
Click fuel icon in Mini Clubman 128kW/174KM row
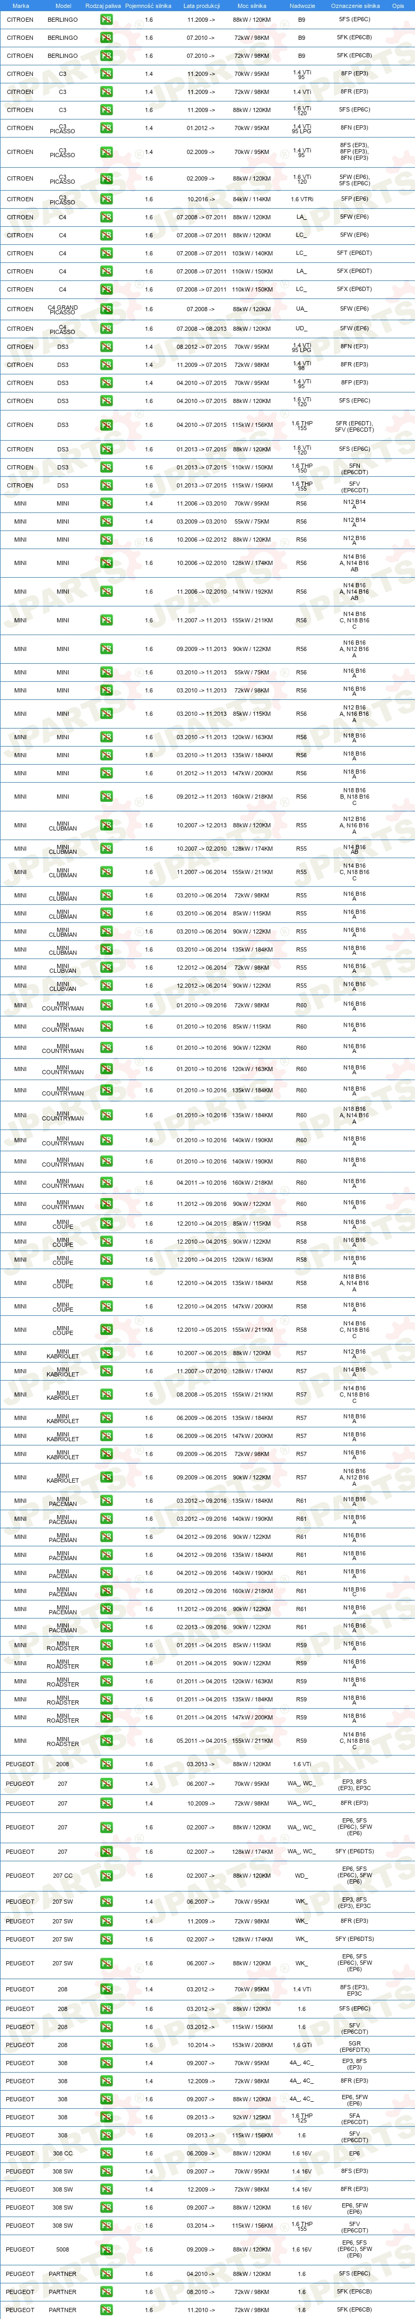[106, 848]
